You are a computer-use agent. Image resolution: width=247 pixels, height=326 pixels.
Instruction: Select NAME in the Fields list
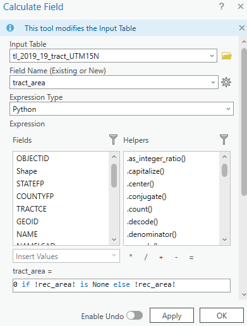(x=27, y=234)
